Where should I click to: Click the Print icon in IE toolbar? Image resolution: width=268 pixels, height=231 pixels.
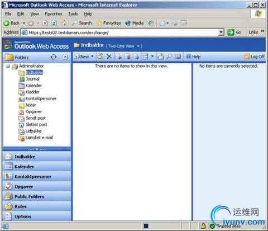coord(175,23)
